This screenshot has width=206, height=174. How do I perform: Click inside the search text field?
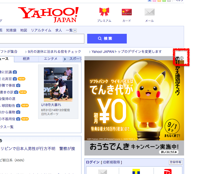[42, 39]
